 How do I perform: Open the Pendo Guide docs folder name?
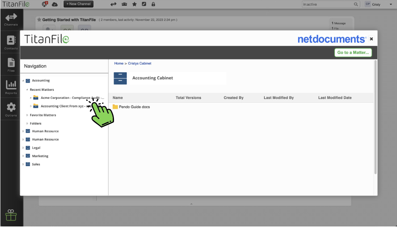coord(134,107)
